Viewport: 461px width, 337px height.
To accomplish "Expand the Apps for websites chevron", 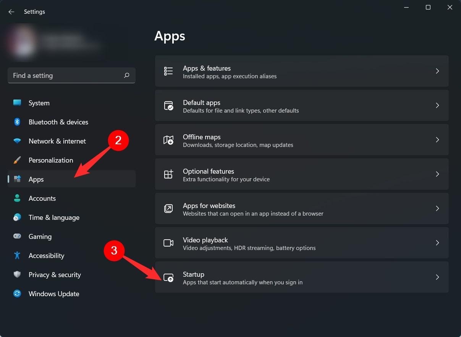I will pos(437,208).
